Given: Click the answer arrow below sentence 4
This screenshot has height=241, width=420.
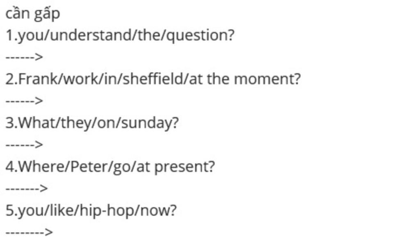Looking at the screenshot, I should coord(27,188).
